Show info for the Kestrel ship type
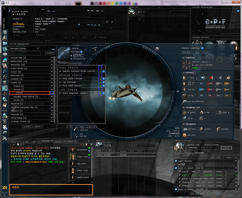242x198 pixels. [x=81, y=52]
